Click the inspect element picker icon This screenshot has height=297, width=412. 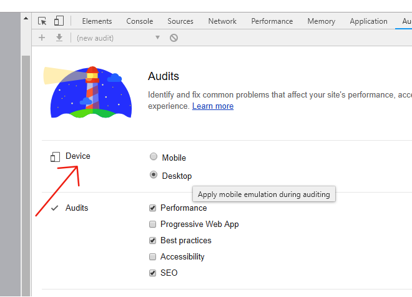pyautogui.click(x=42, y=21)
